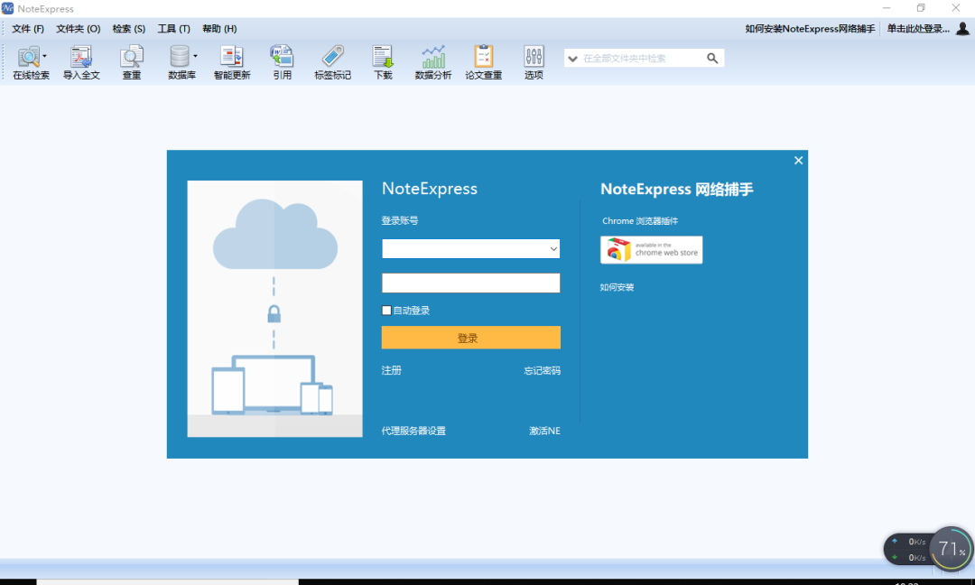975x585 pixels.
Task: Open 代理服务器设置 proxy settings
Action: [413, 431]
